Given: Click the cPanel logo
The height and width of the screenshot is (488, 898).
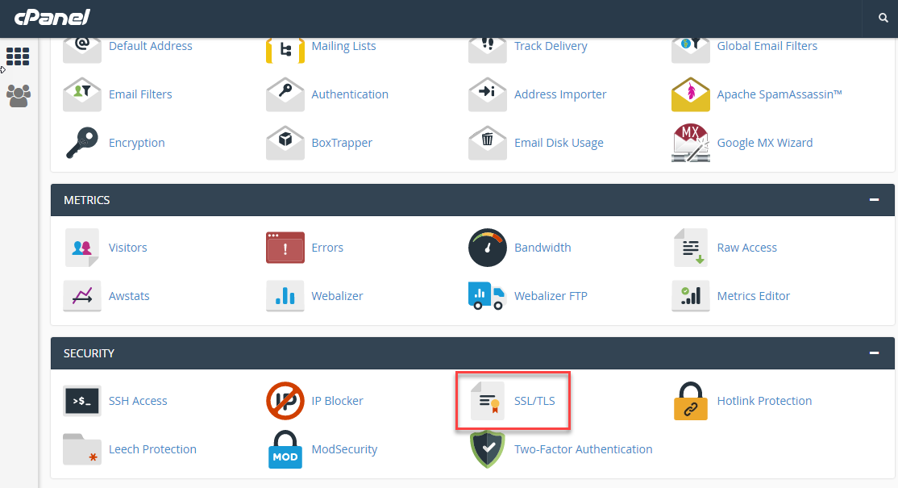Looking at the screenshot, I should click(x=52, y=18).
